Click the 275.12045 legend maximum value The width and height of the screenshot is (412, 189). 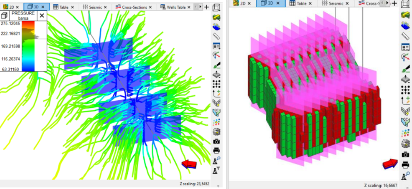10,23
